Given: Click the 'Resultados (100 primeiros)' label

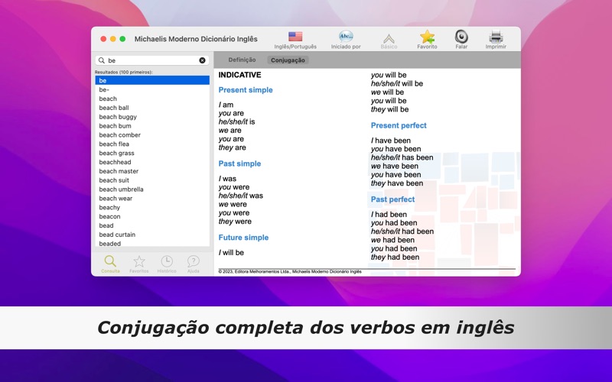Looking at the screenshot, I should (x=124, y=72).
